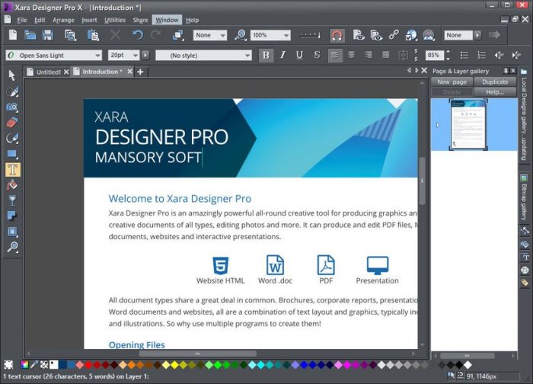Toggle Underline formatting
This screenshot has height=384, width=533.
pyautogui.click(x=299, y=55)
